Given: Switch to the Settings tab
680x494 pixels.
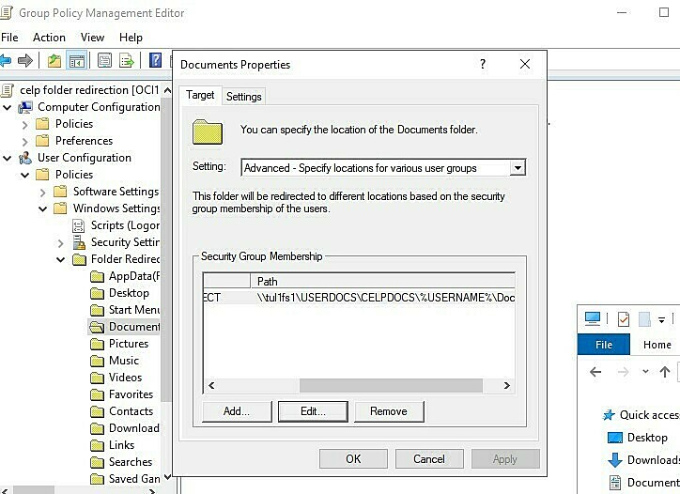Looking at the screenshot, I should click(243, 97).
